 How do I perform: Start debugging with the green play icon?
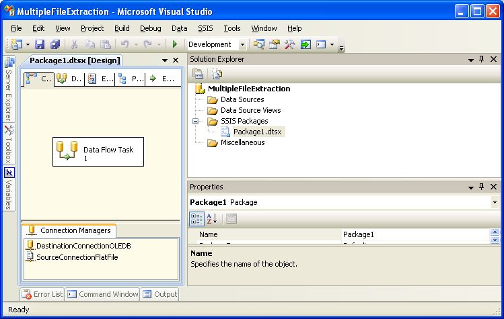click(175, 44)
